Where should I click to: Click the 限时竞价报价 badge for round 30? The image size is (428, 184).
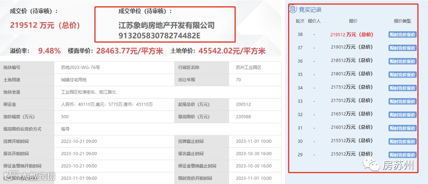[403, 142]
